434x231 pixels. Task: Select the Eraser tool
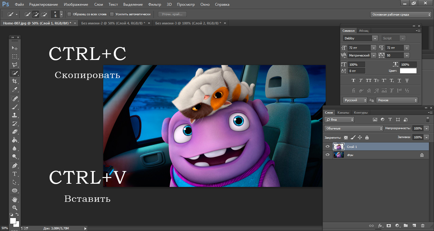tap(15, 132)
